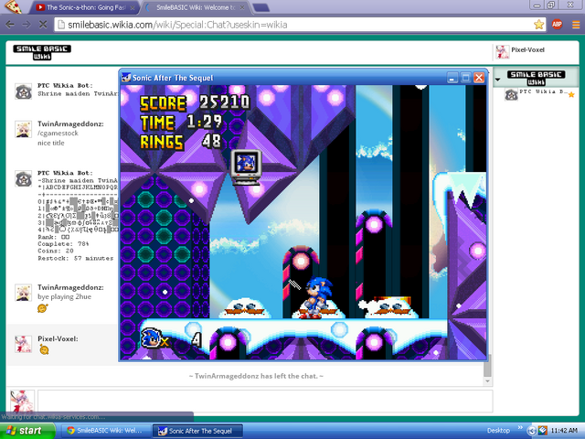
Task: Collapse the wiki chat user list arrow
Action: (497, 80)
